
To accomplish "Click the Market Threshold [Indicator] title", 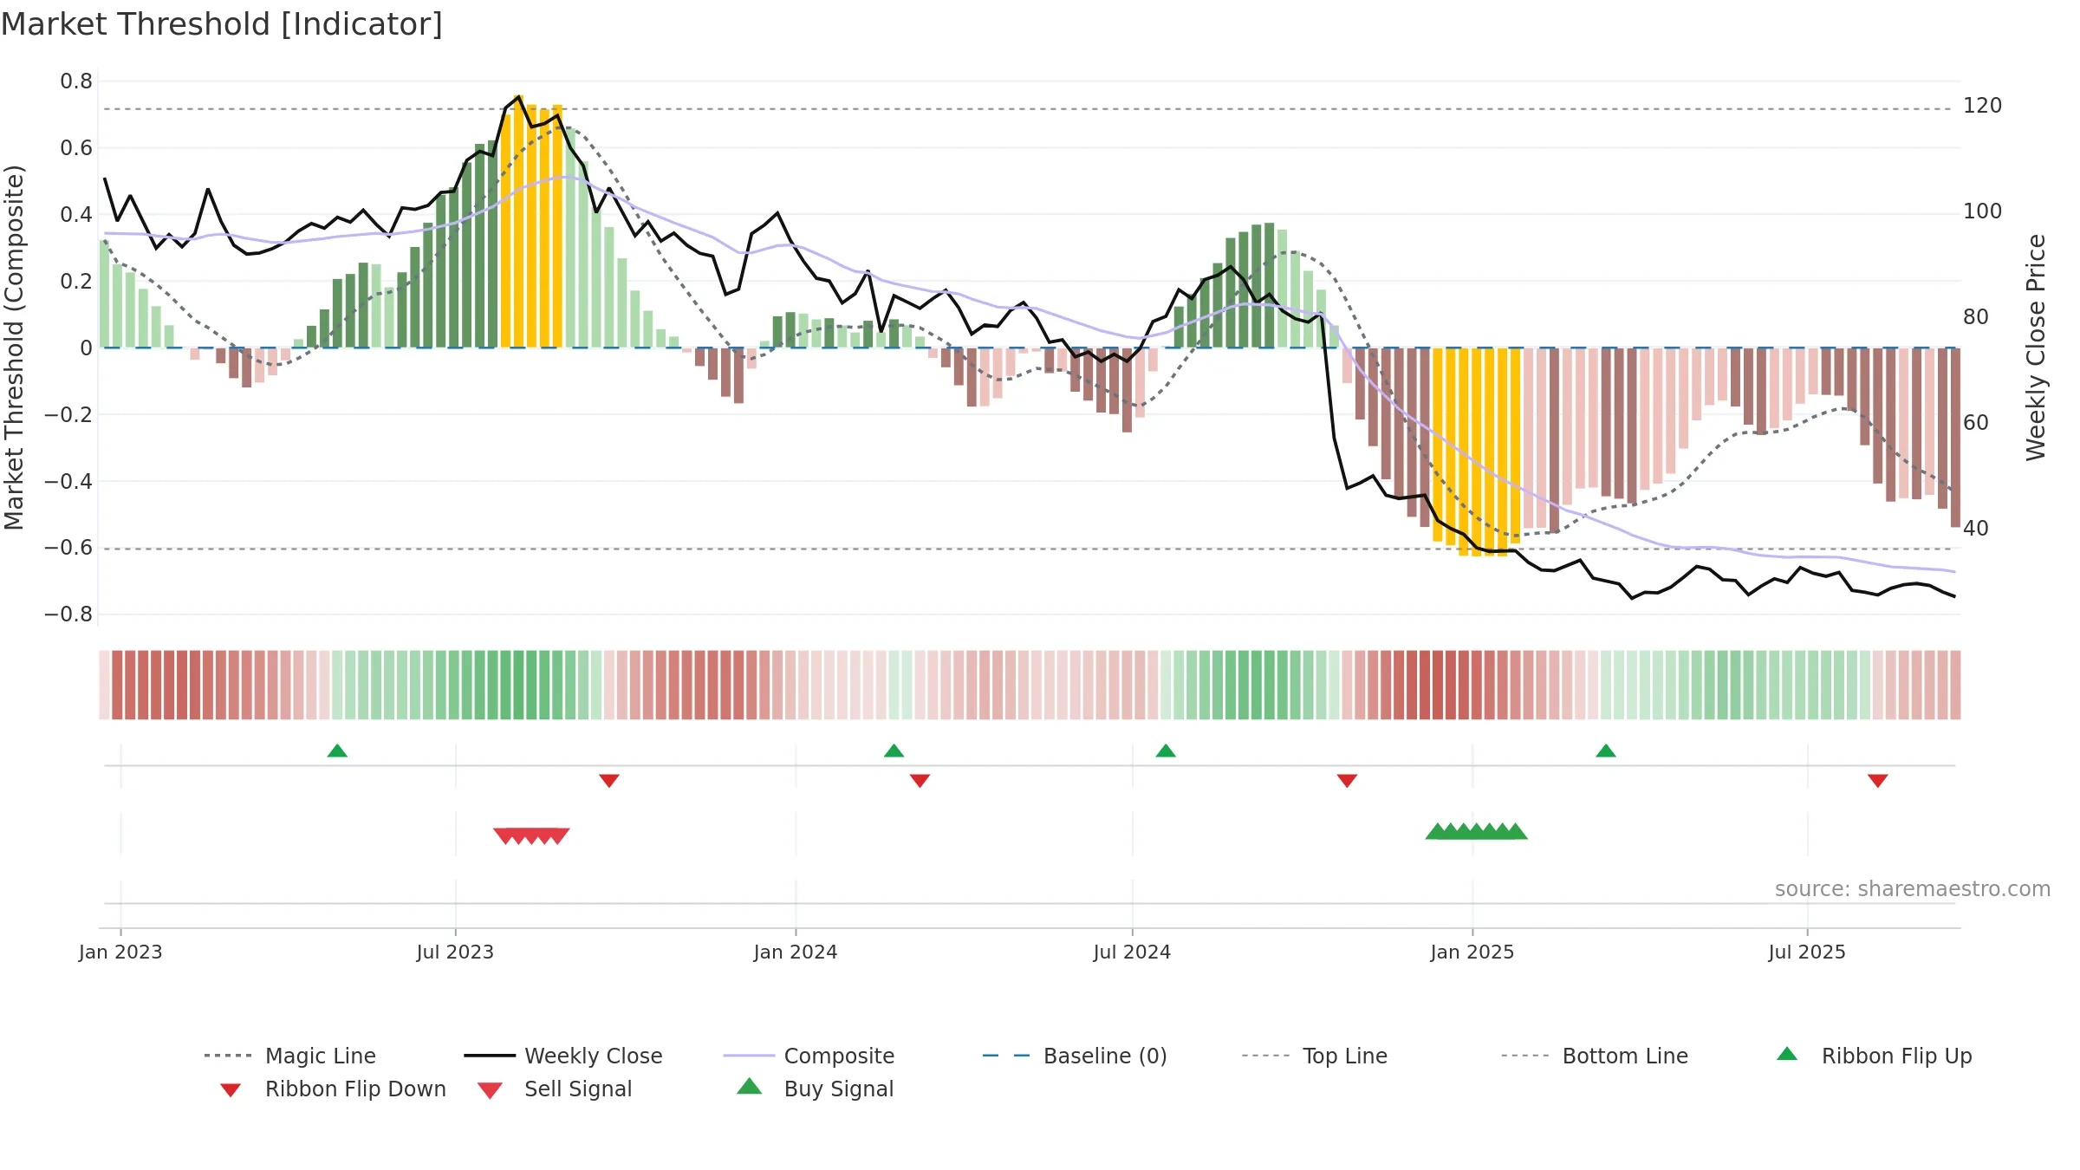I will 222,24.
